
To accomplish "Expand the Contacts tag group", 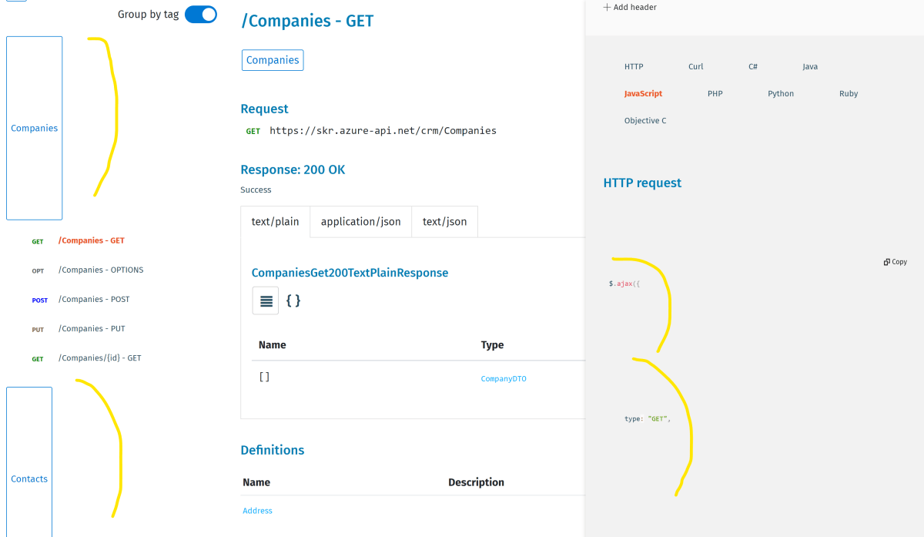I will point(29,478).
